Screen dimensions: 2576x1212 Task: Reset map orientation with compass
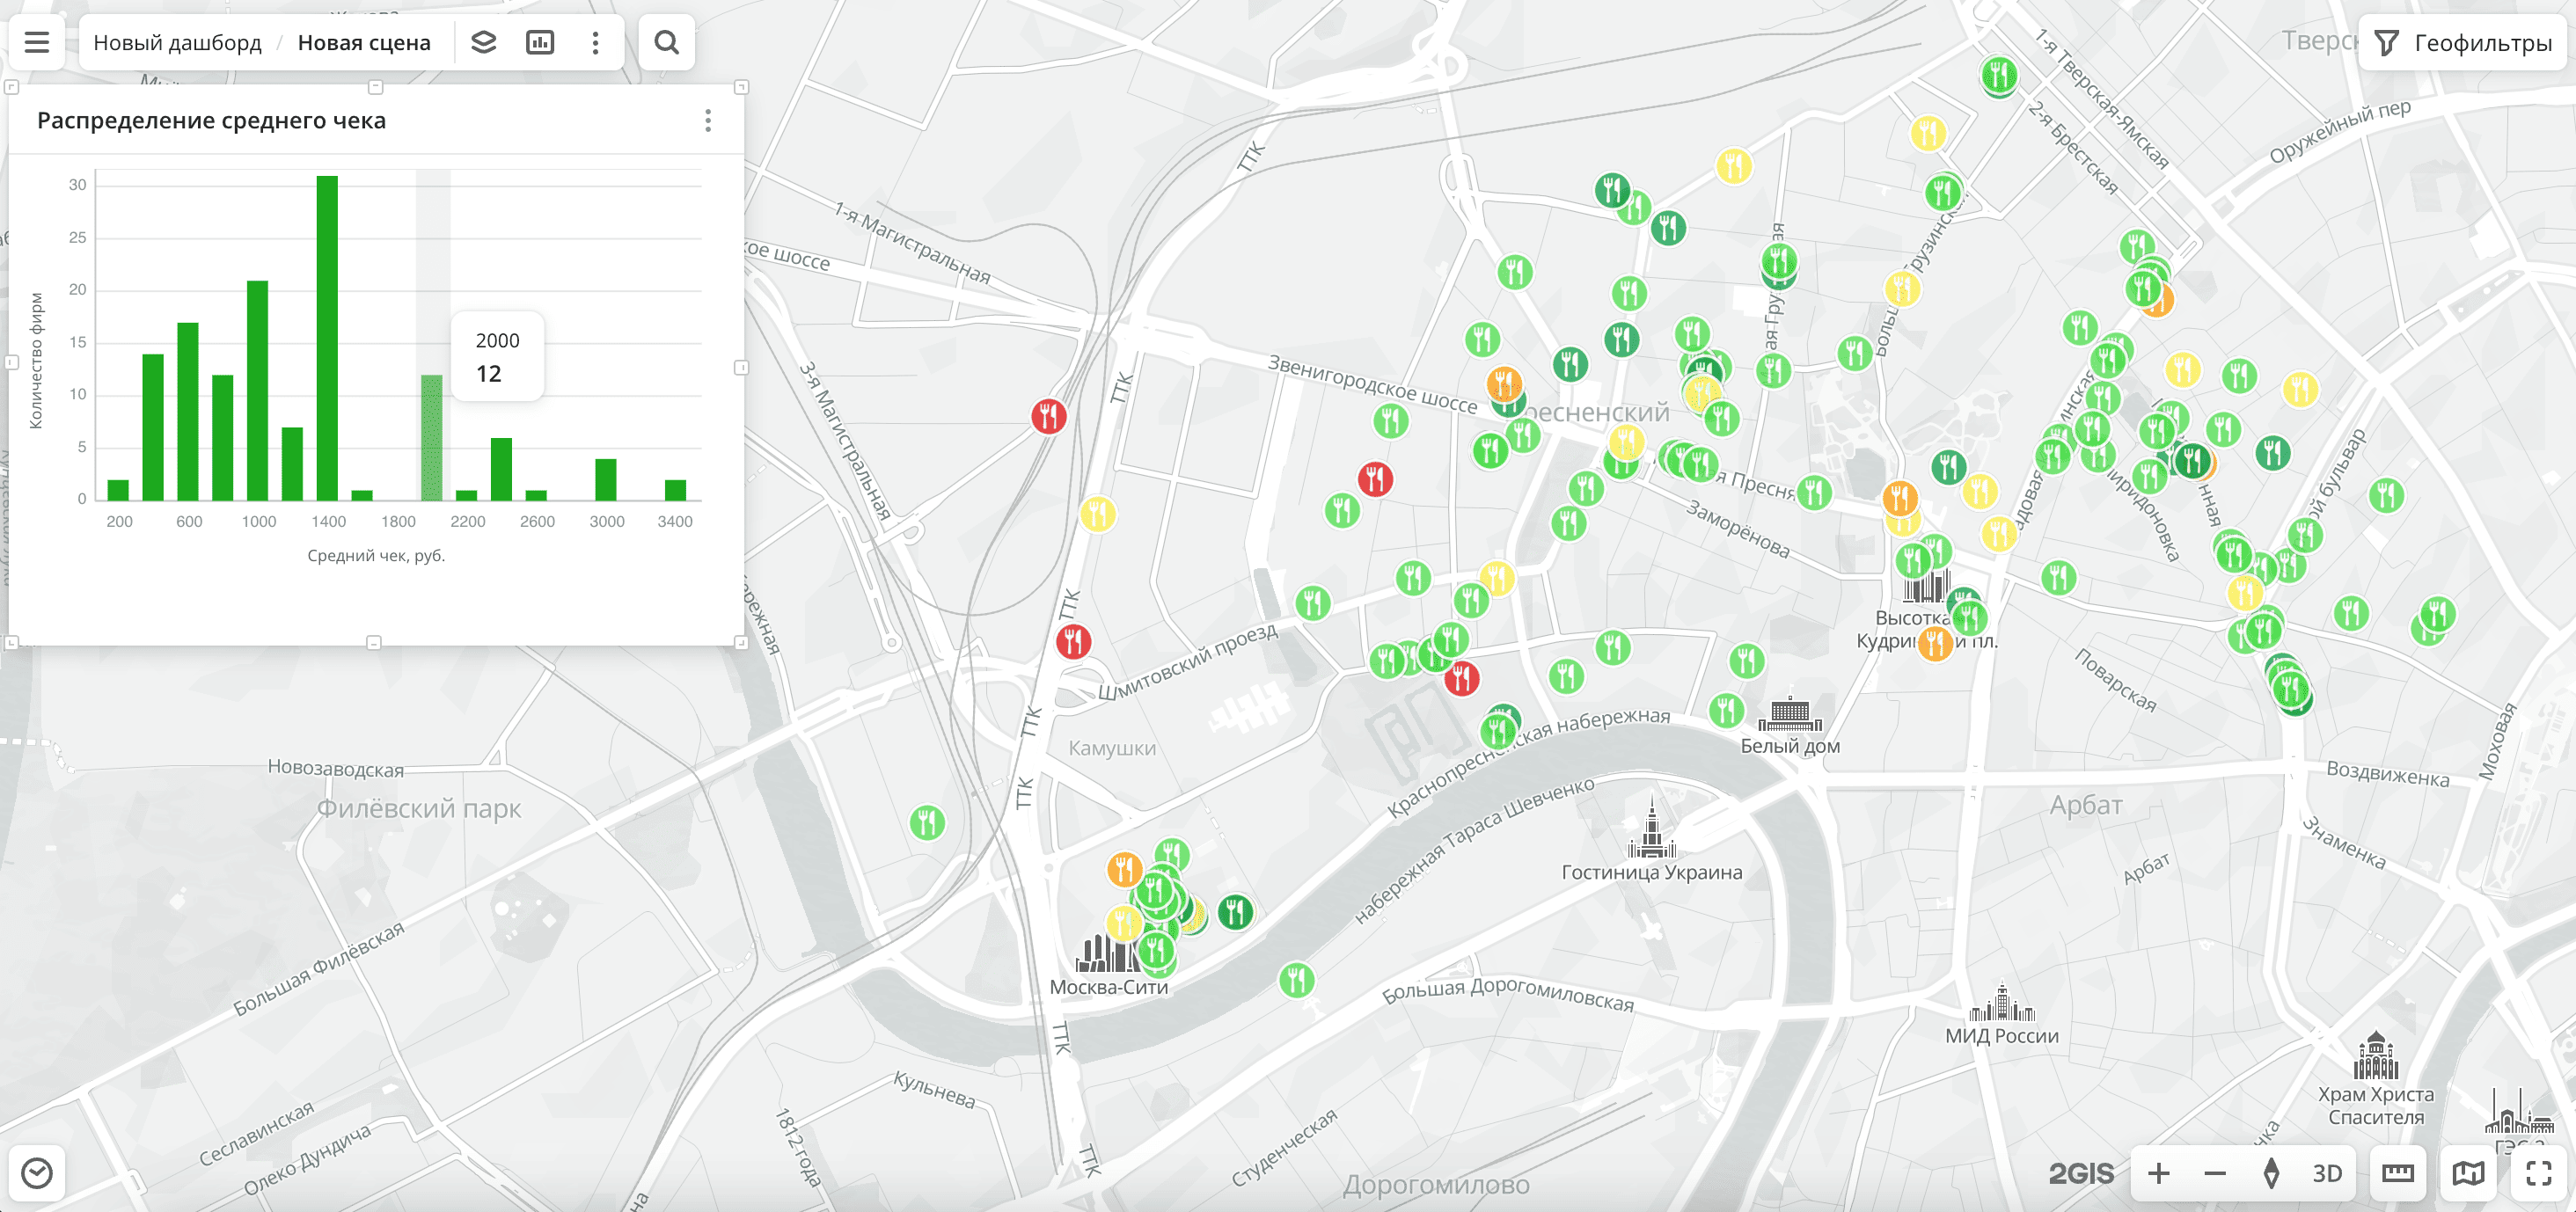pos(2271,1173)
